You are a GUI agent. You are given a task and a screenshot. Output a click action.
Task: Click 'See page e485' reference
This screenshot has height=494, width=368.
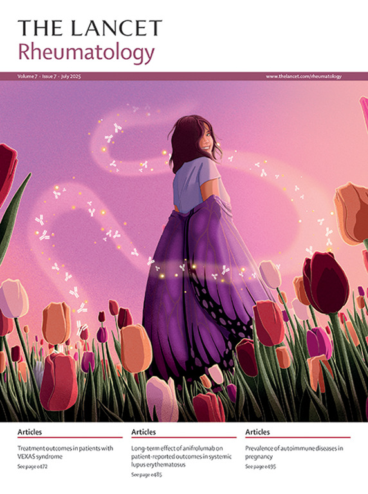[147, 475]
